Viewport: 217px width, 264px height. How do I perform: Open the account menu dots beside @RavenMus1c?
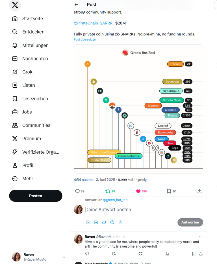pos(63,257)
